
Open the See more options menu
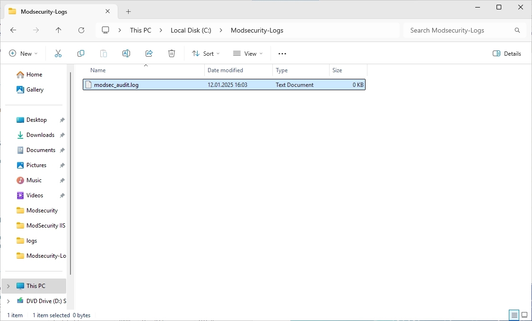click(x=282, y=53)
